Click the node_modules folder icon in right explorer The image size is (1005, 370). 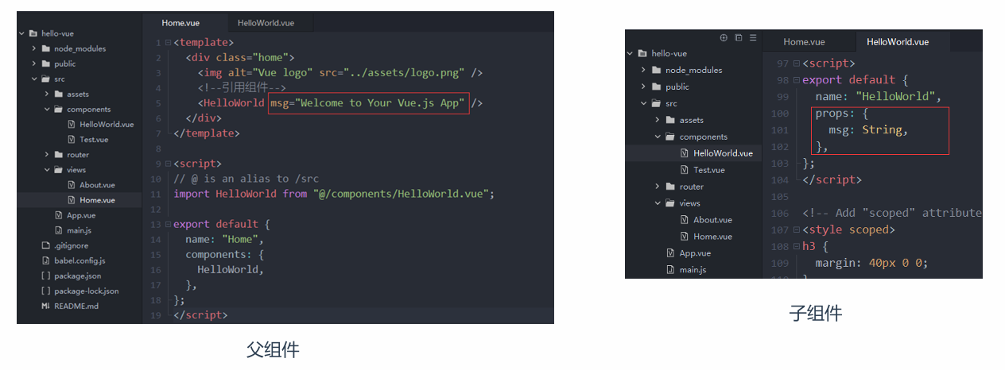[656, 70]
